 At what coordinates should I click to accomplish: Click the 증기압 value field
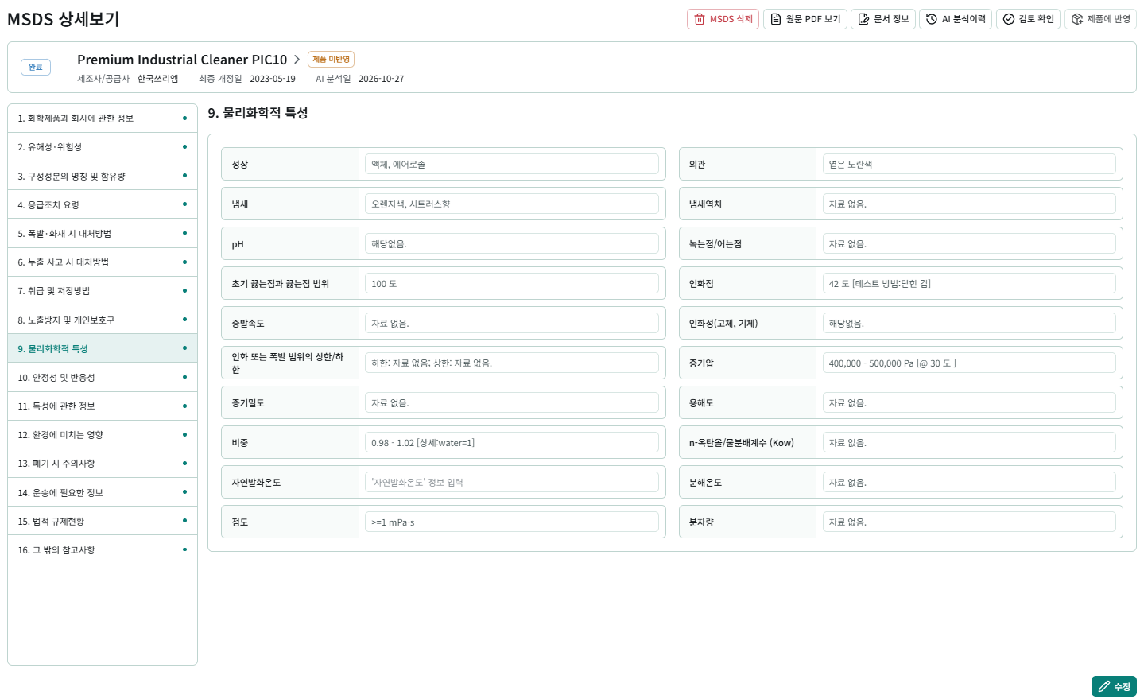969,363
